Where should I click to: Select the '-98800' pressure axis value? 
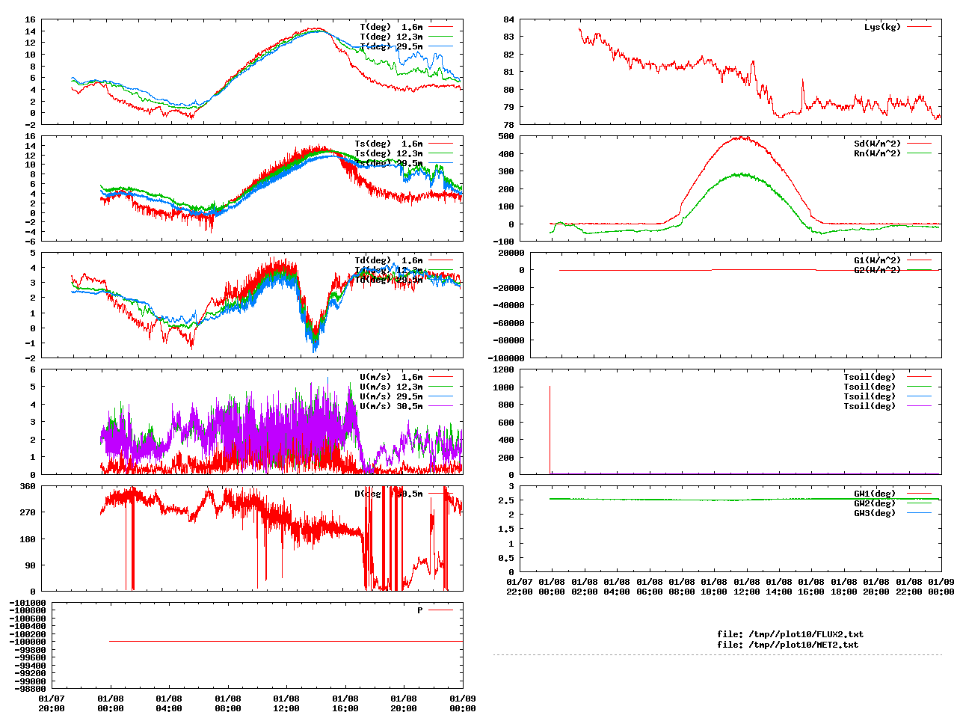[x=30, y=689]
